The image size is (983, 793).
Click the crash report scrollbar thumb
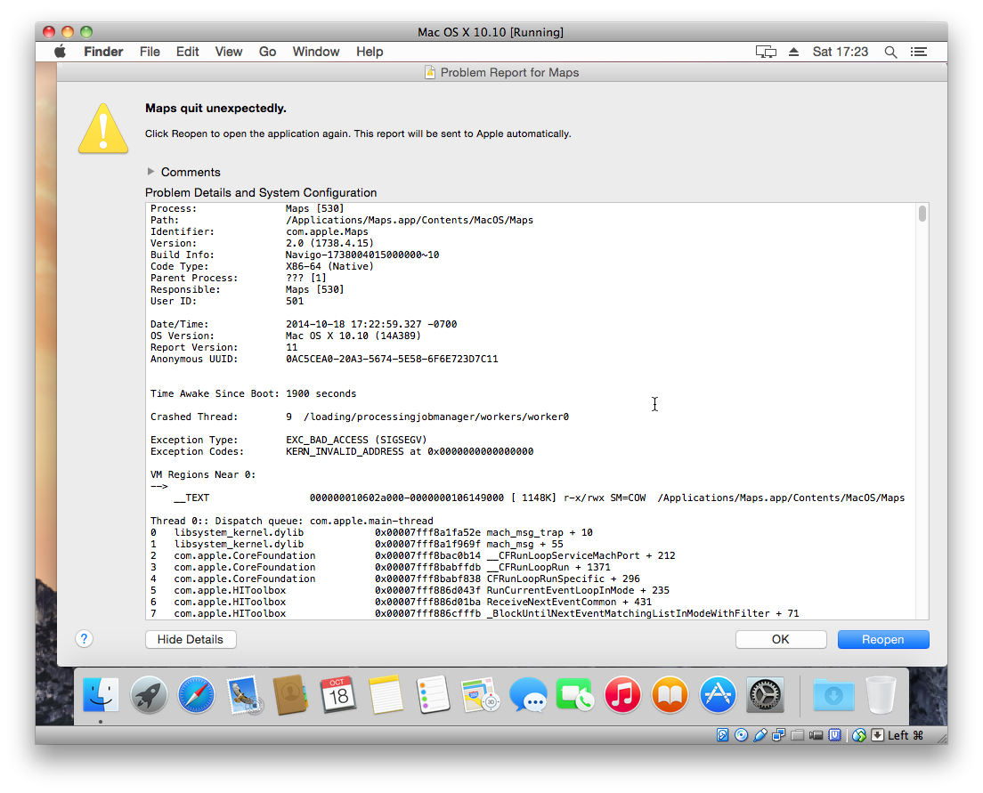click(x=922, y=214)
